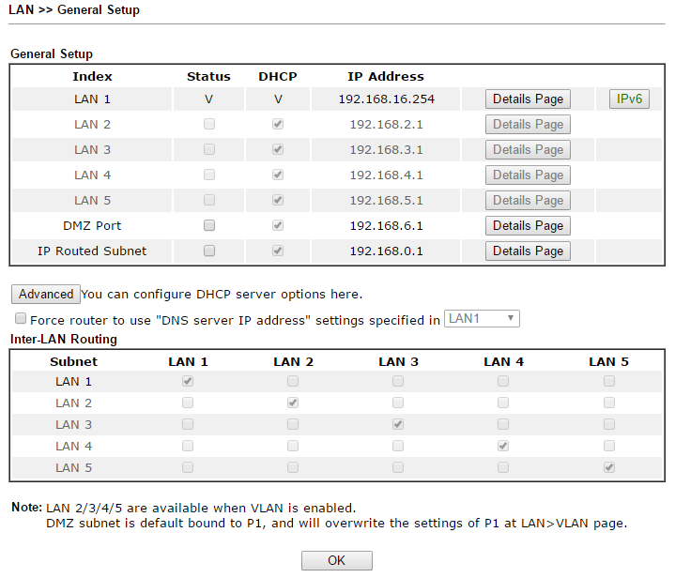675x578 pixels.
Task: Open the DMZ Port Details Page
Action: click(528, 225)
